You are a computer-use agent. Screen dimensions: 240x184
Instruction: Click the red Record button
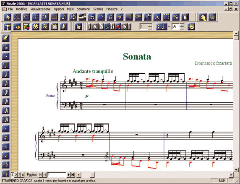tap(118, 27)
